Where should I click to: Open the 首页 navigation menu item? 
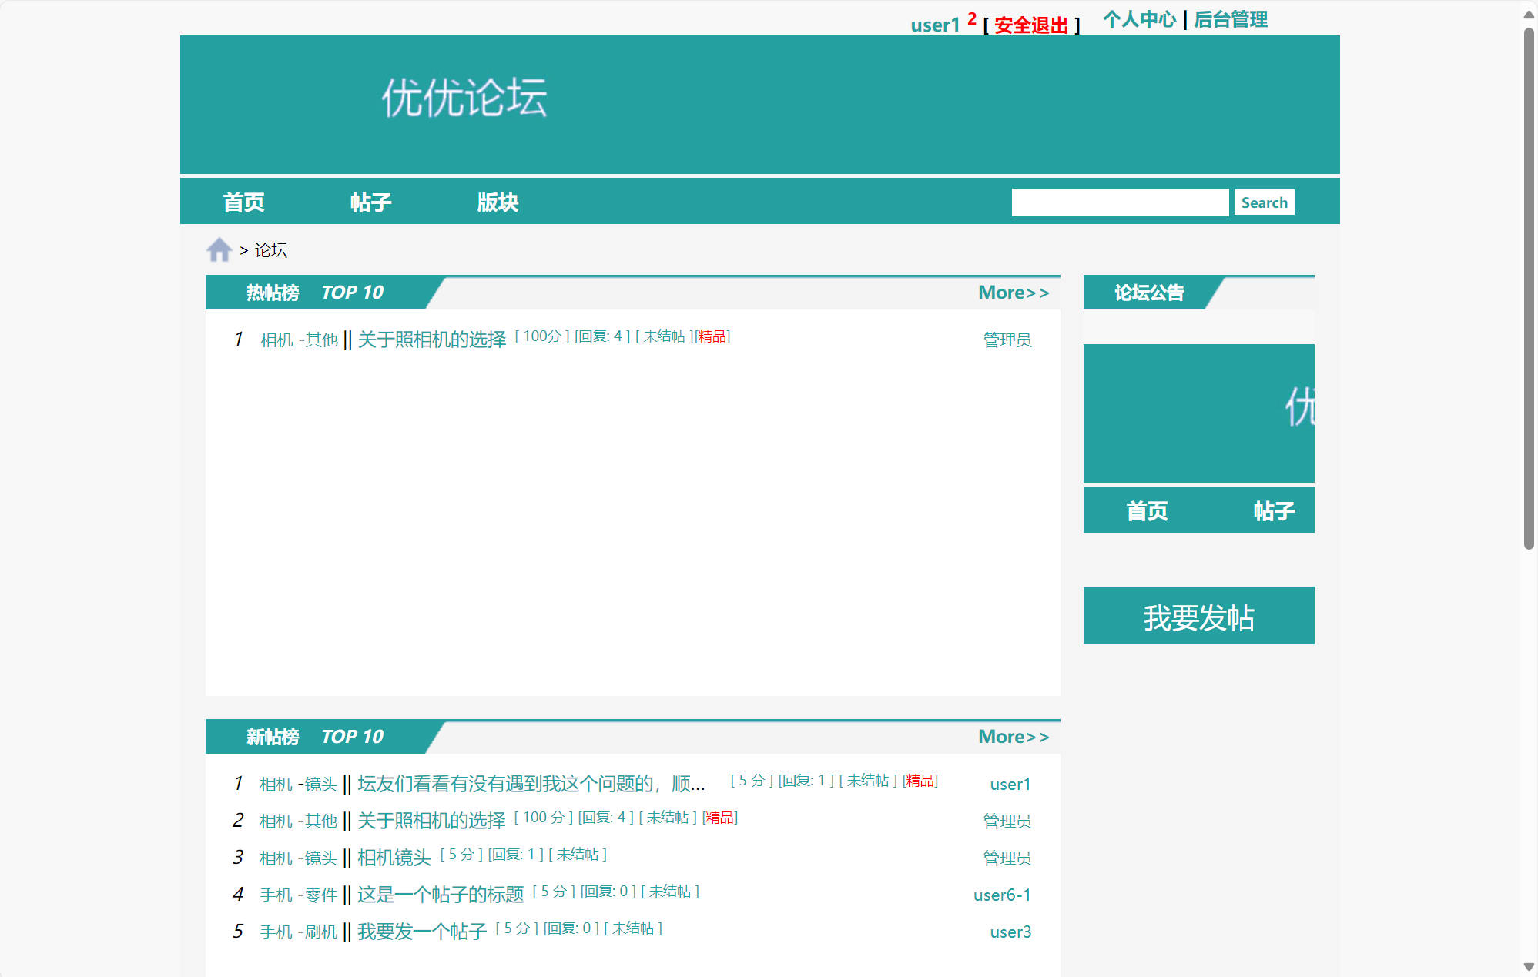click(x=243, y=202)
